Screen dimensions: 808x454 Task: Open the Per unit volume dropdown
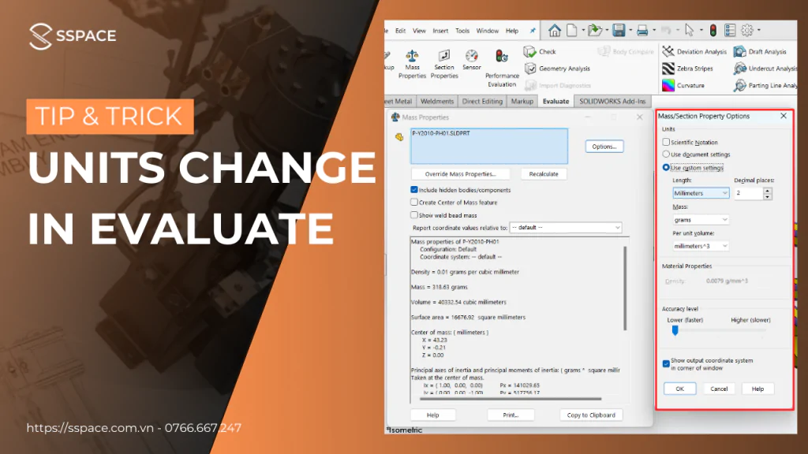701,246
